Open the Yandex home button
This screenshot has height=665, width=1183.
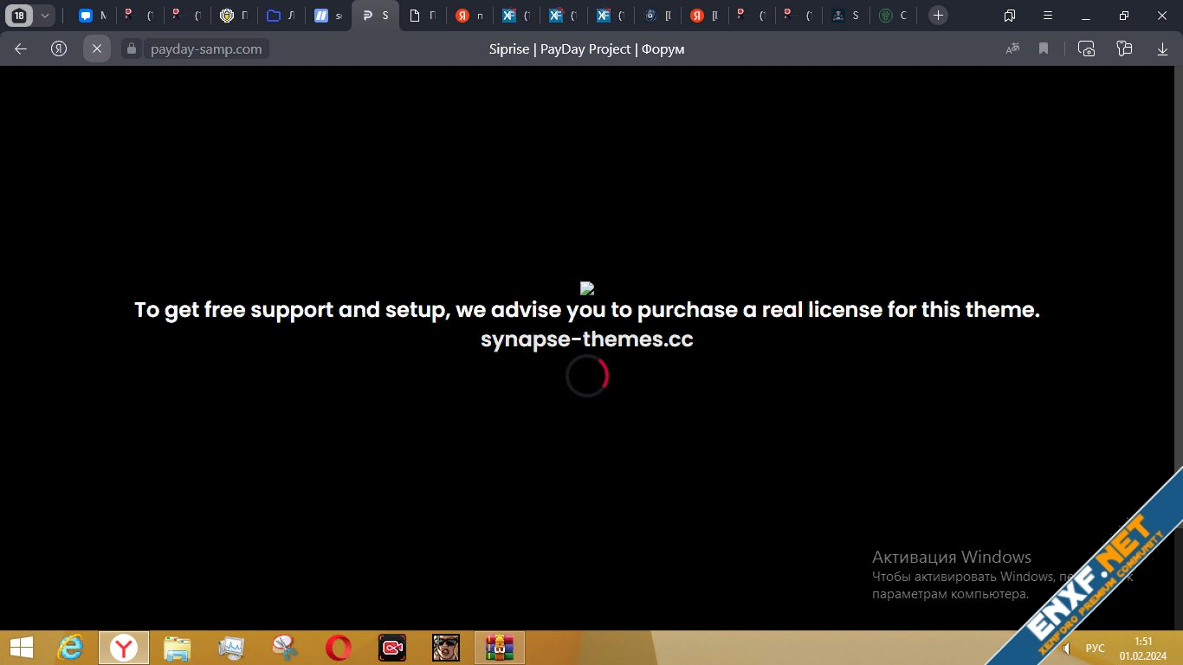coord(59,49)
